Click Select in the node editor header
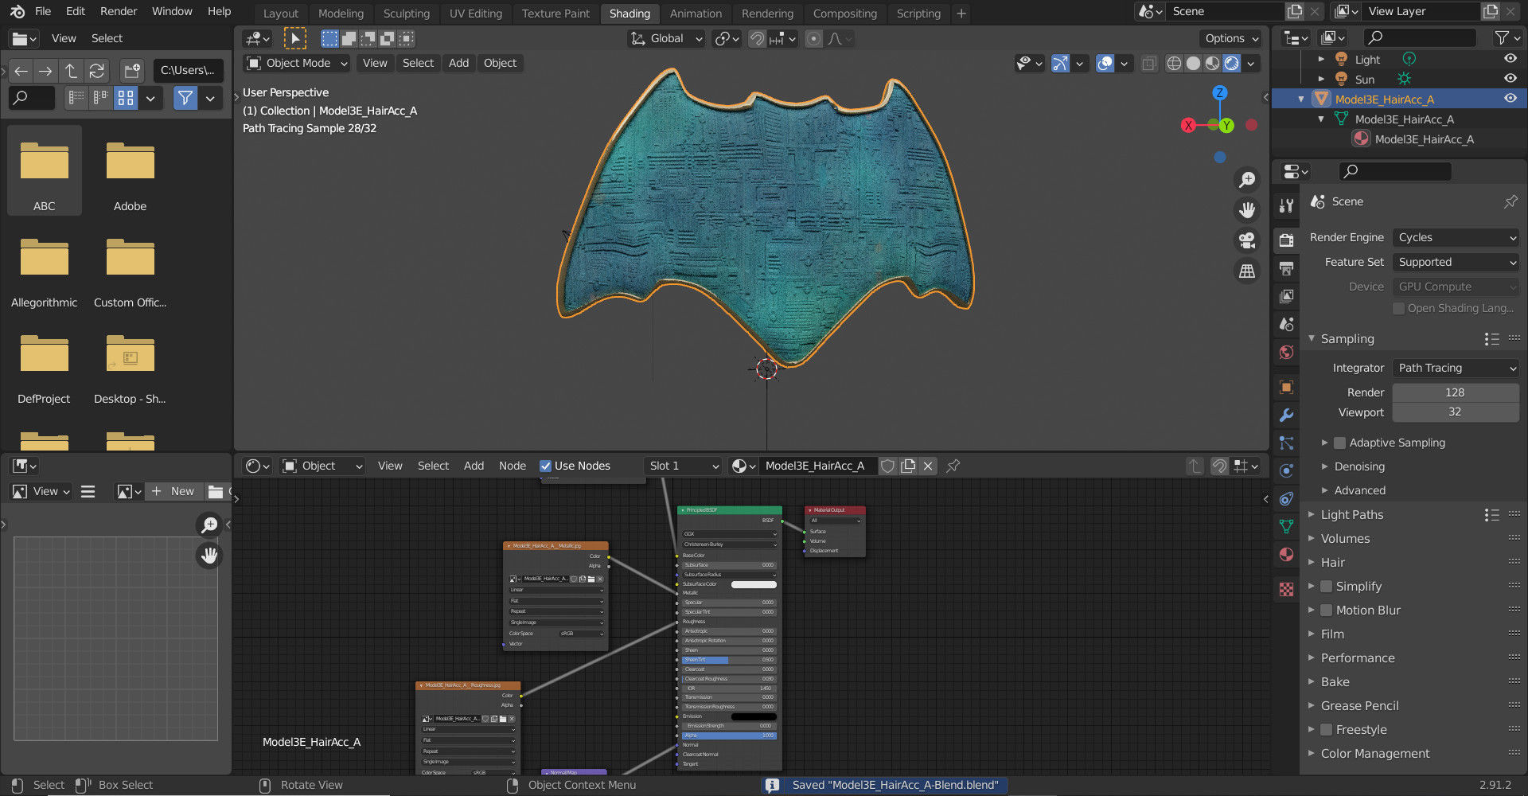1528x796 pixels. 433,466
